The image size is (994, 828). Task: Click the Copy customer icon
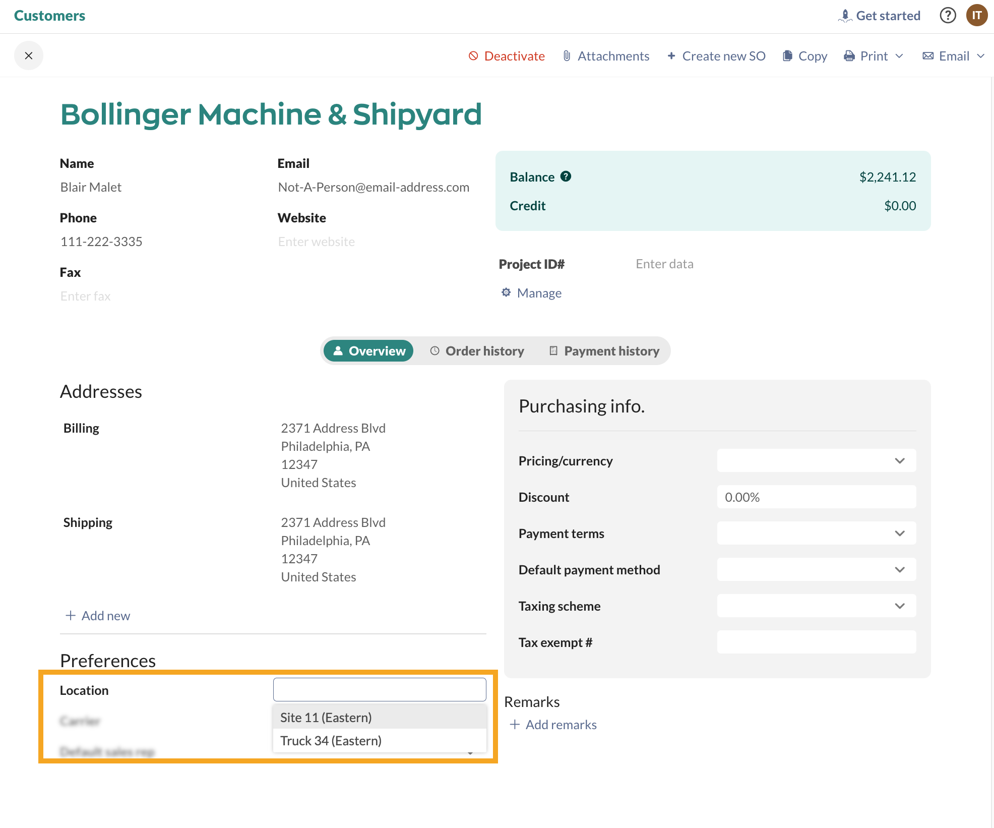[x=787, y=56]
